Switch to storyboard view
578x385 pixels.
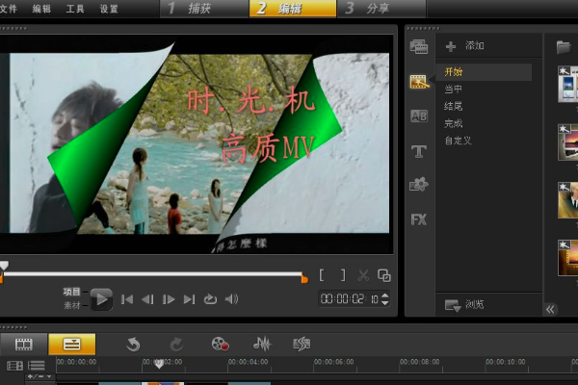point(23,345)
